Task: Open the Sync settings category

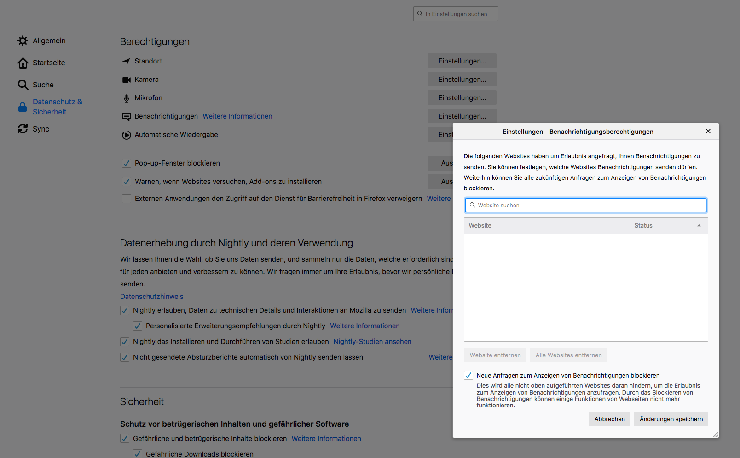Action: 41,129
